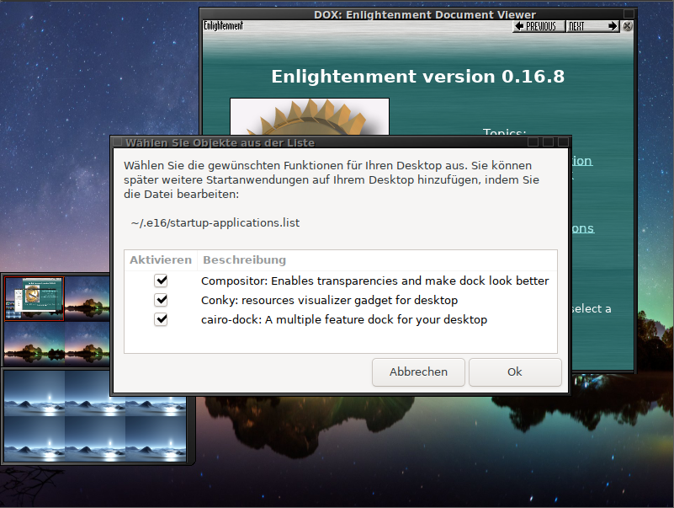
Task: Switch to the top-right desktop in upper pager
Action: (x=95, y=298)
